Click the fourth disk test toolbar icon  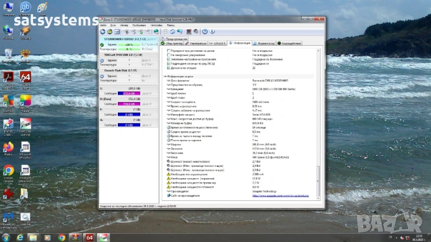(148, 32)
